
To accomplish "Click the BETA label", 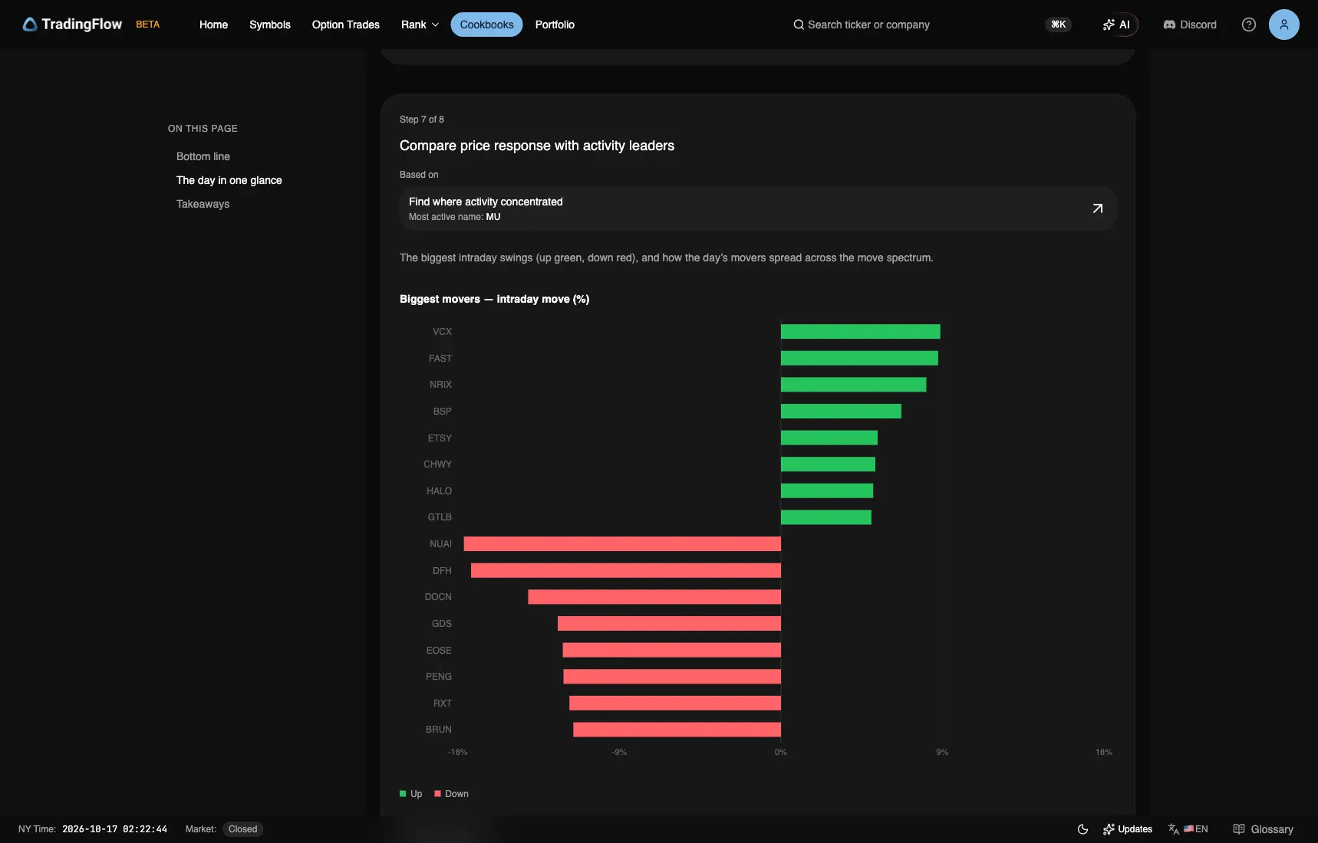I will 147,25.
